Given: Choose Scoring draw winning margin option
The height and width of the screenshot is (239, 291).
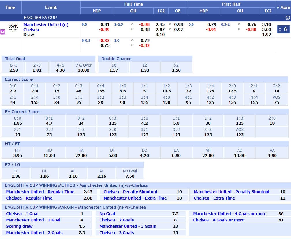Looking at the screenshot, I should click(x=19, y=226).
